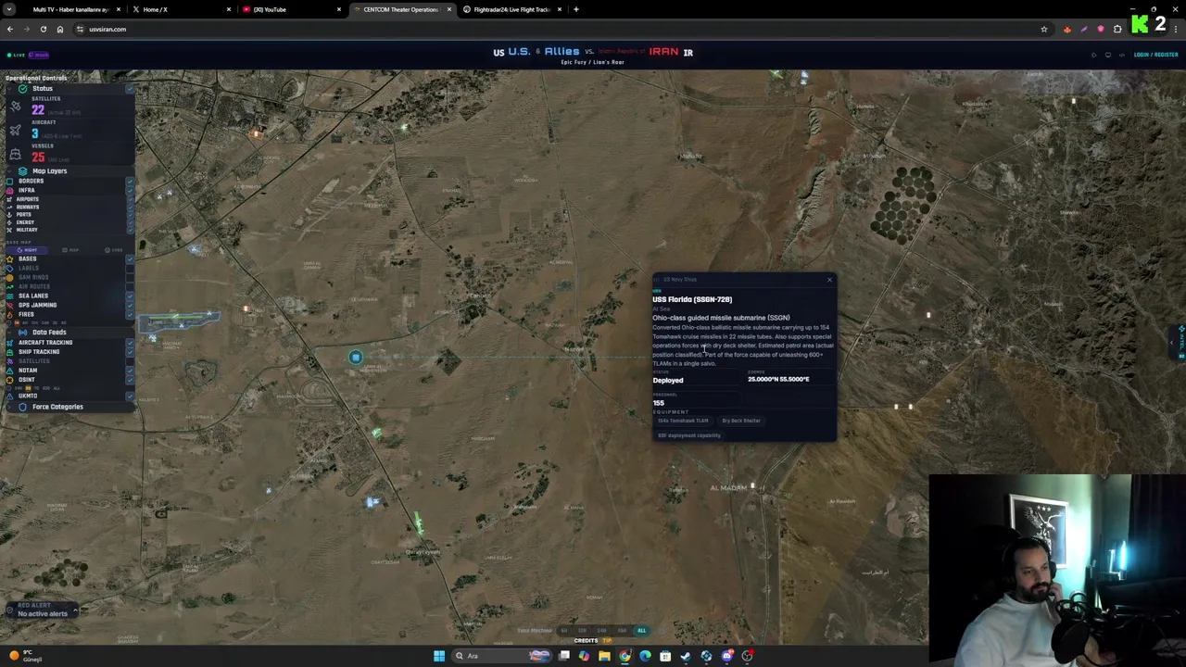Open Microsoft Edge from the taskbar
Screen dimensions: 1186x667
(x=645, y=656)
